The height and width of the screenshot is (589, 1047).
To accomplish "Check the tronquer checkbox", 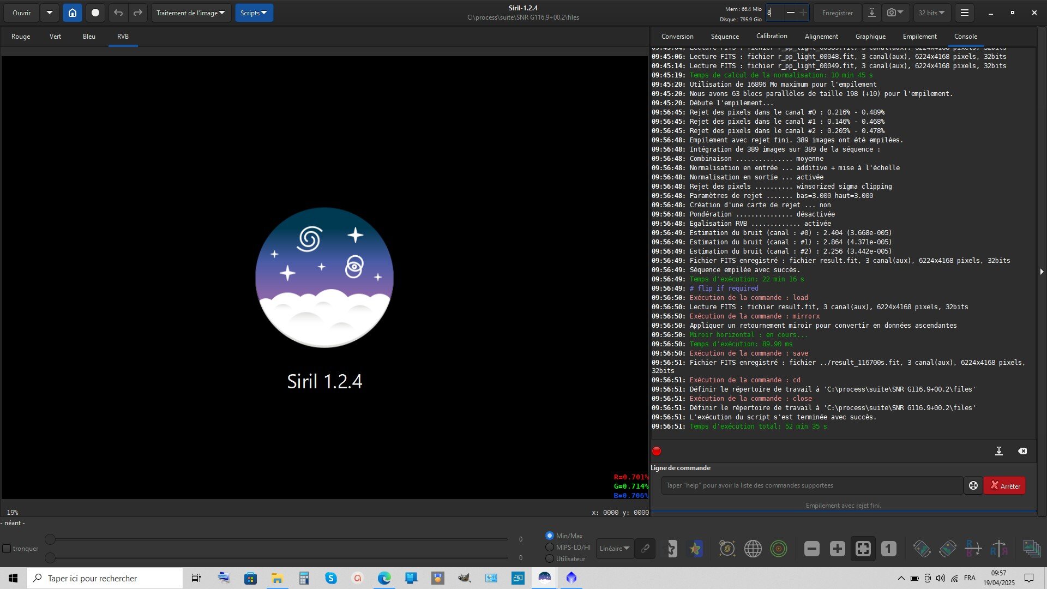I will pos(7,549).
